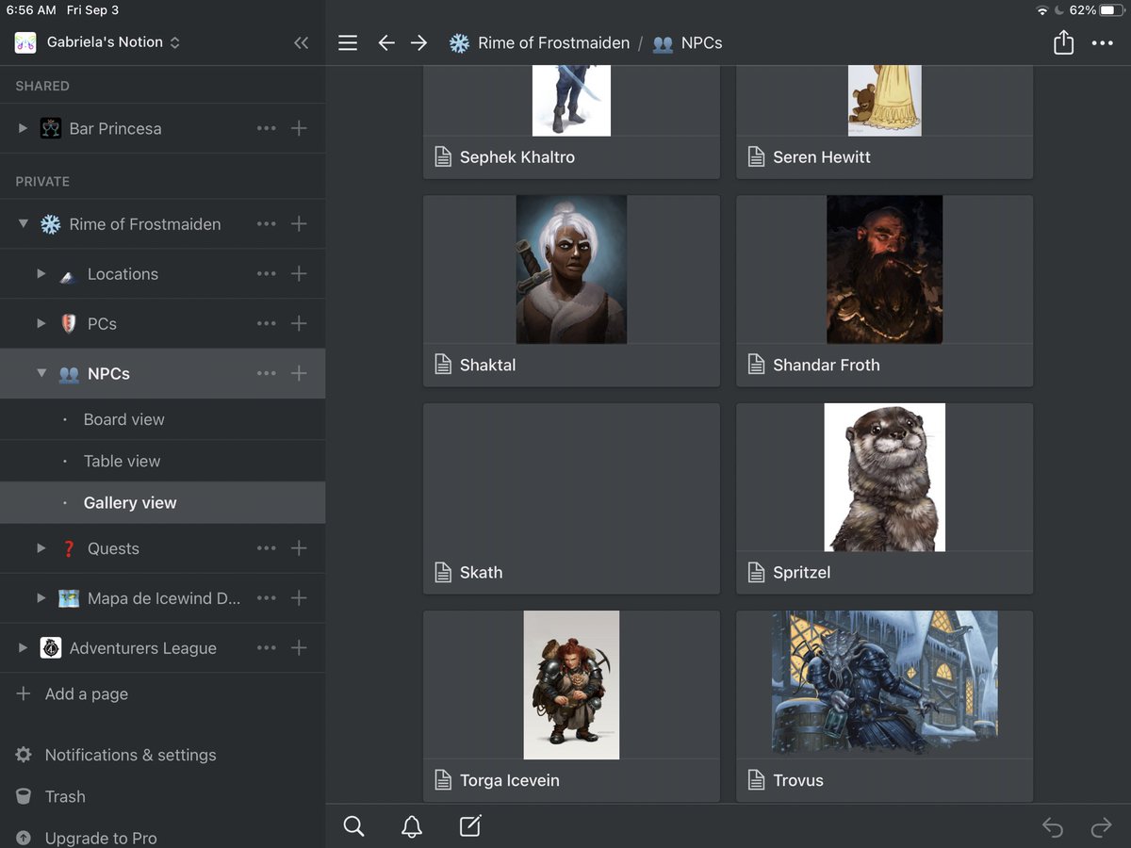
Task: Click NPCs breadcrumb text
Action: [x=701, y=43]
